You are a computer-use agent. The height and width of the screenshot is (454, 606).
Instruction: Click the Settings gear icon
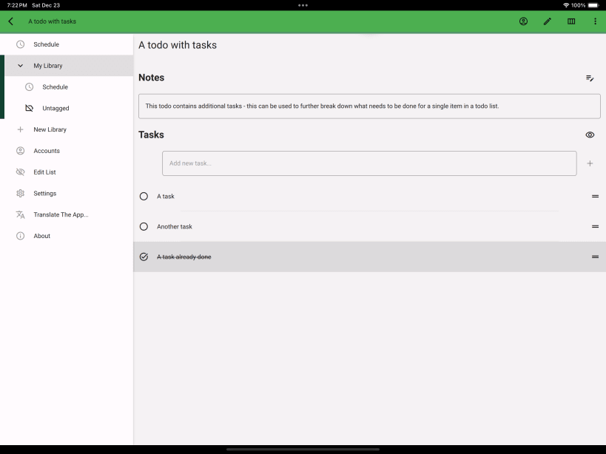click(x=21, y=193)
